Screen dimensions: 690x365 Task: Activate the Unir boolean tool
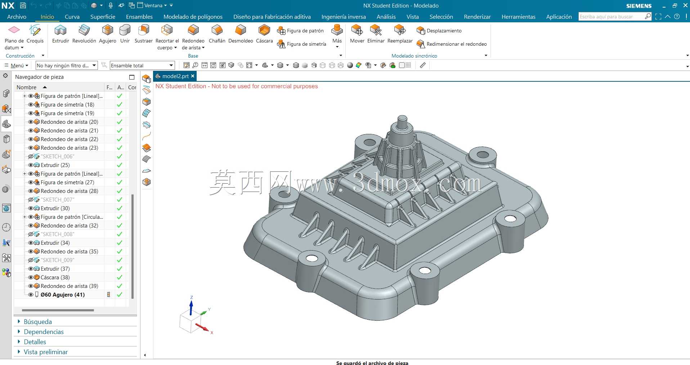[x=125, y=34]
